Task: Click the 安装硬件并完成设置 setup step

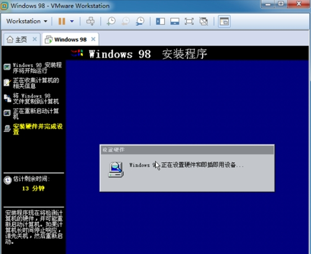Action: click(37, 129)
